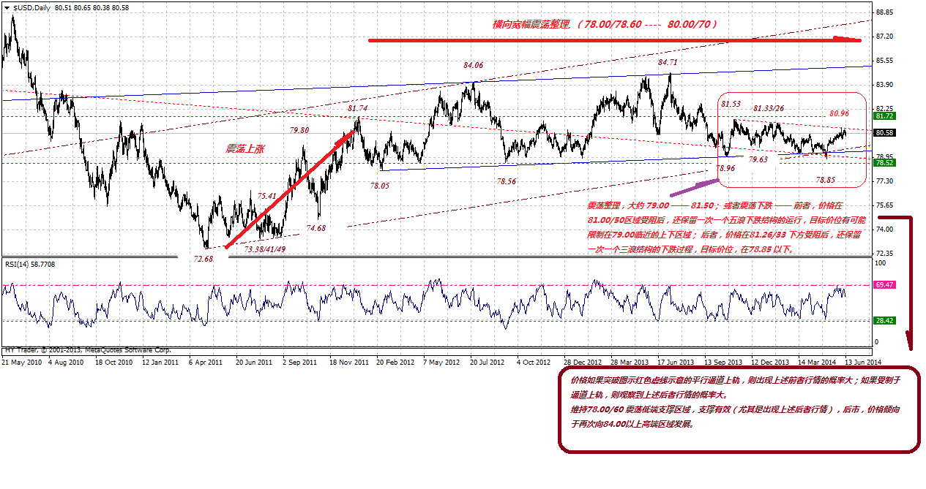
Task: Click the HY Trader MetaQuotes copyright text
Action: click(87, 350)
